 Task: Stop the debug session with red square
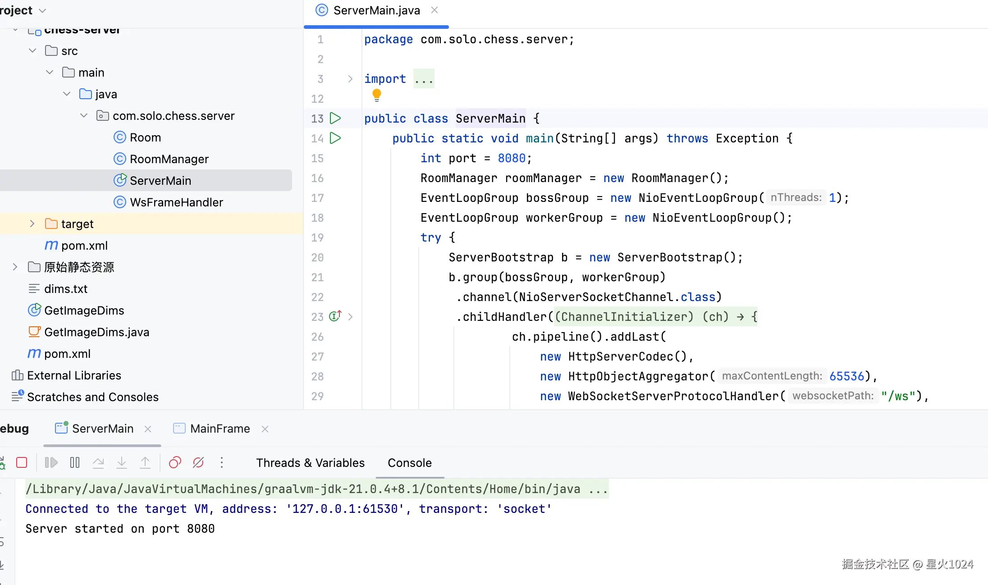22,462
